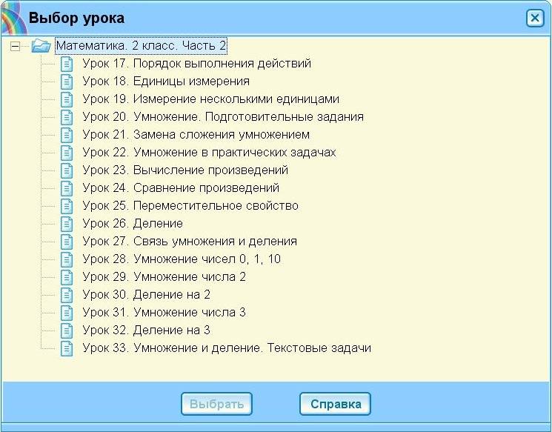This screenshot has height=432, width=552.
Task: Click document icon beside Урок 29
Action: click(67, 277)
